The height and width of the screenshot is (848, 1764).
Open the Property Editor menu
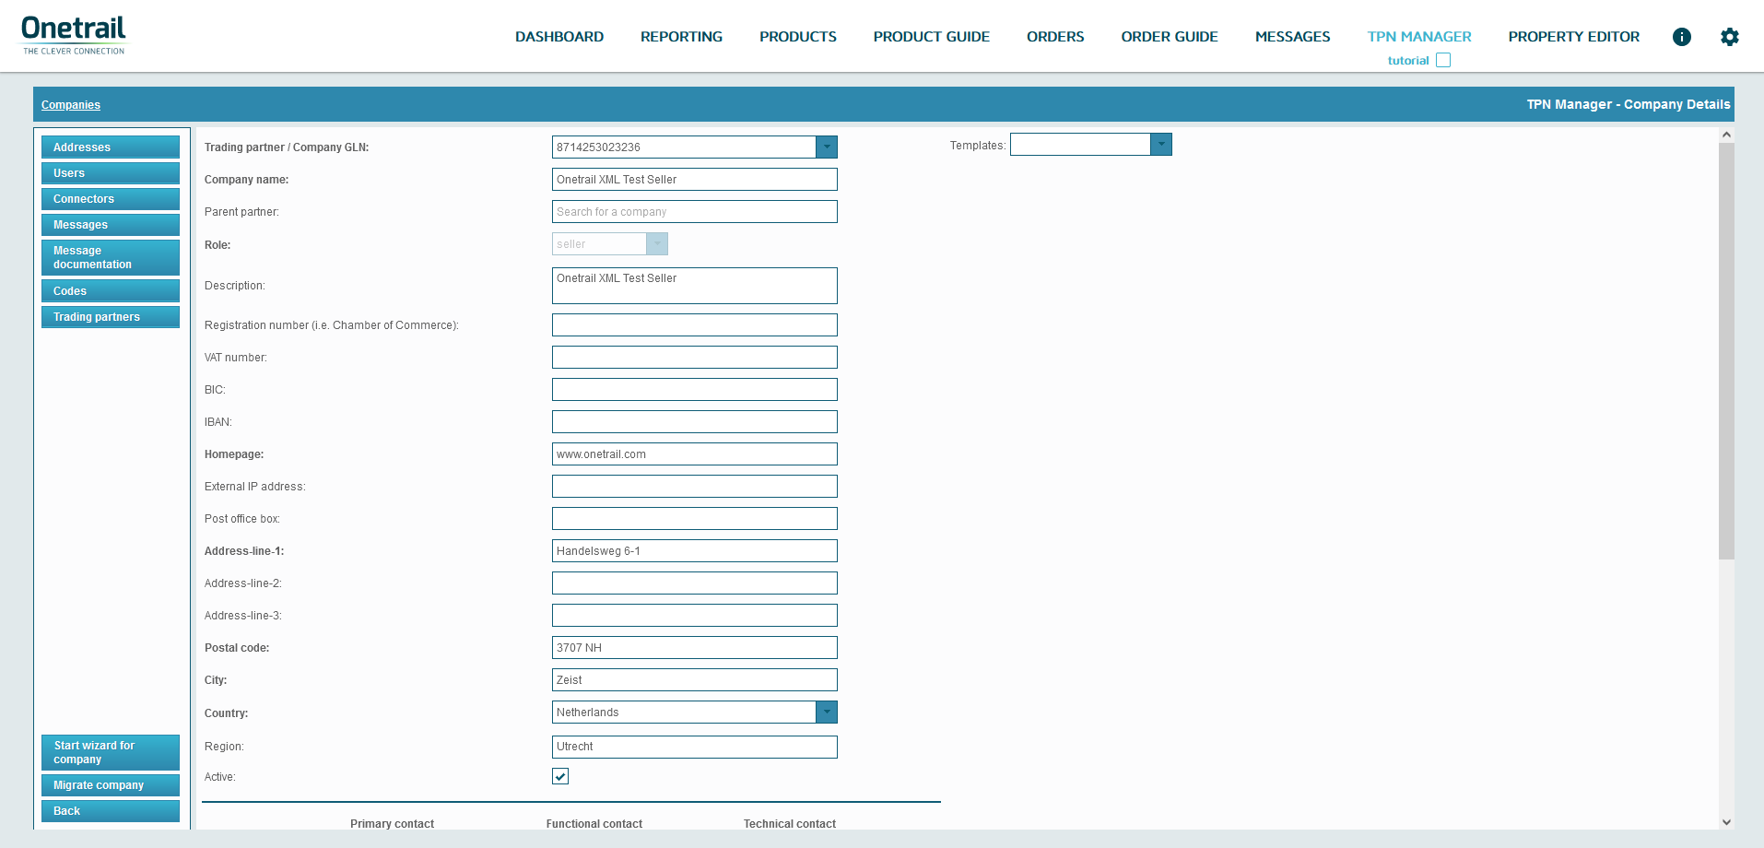tap(1573, 37)
